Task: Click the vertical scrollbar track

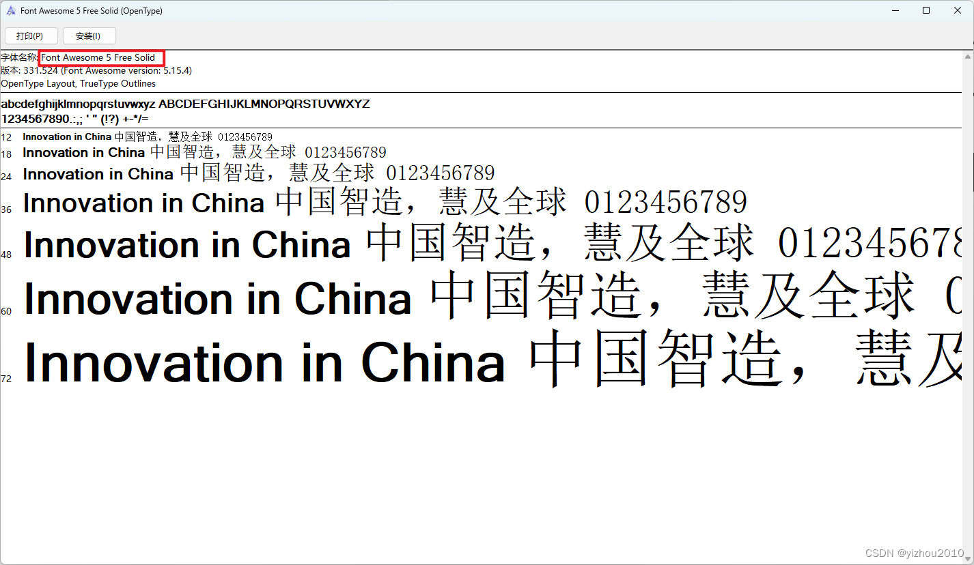Action: click(968, 307)
